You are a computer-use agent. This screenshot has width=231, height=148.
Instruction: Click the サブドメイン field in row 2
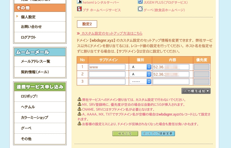(x=107, y=74)
